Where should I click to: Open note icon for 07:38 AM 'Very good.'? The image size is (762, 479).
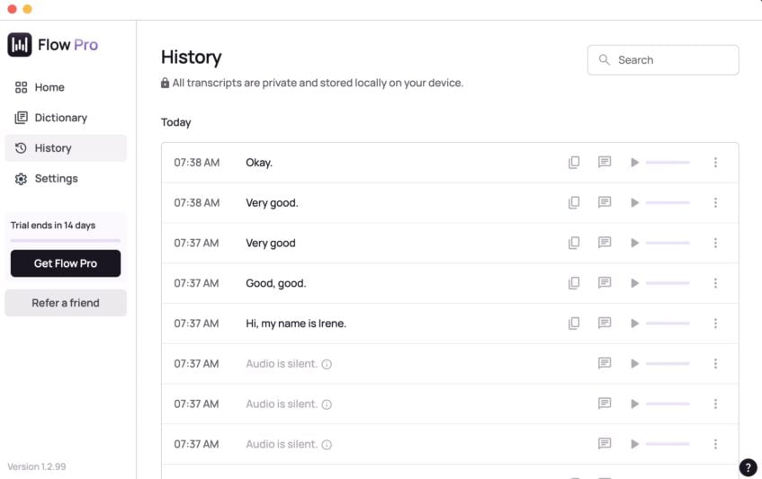coord(605,202)
